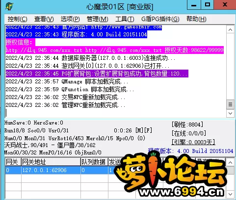
Task: Click the application icon in the title bar
Action: tap(9, 6)
